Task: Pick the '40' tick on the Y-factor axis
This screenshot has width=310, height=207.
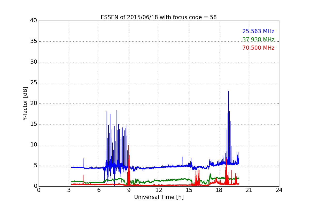Action: pos(34,21)
